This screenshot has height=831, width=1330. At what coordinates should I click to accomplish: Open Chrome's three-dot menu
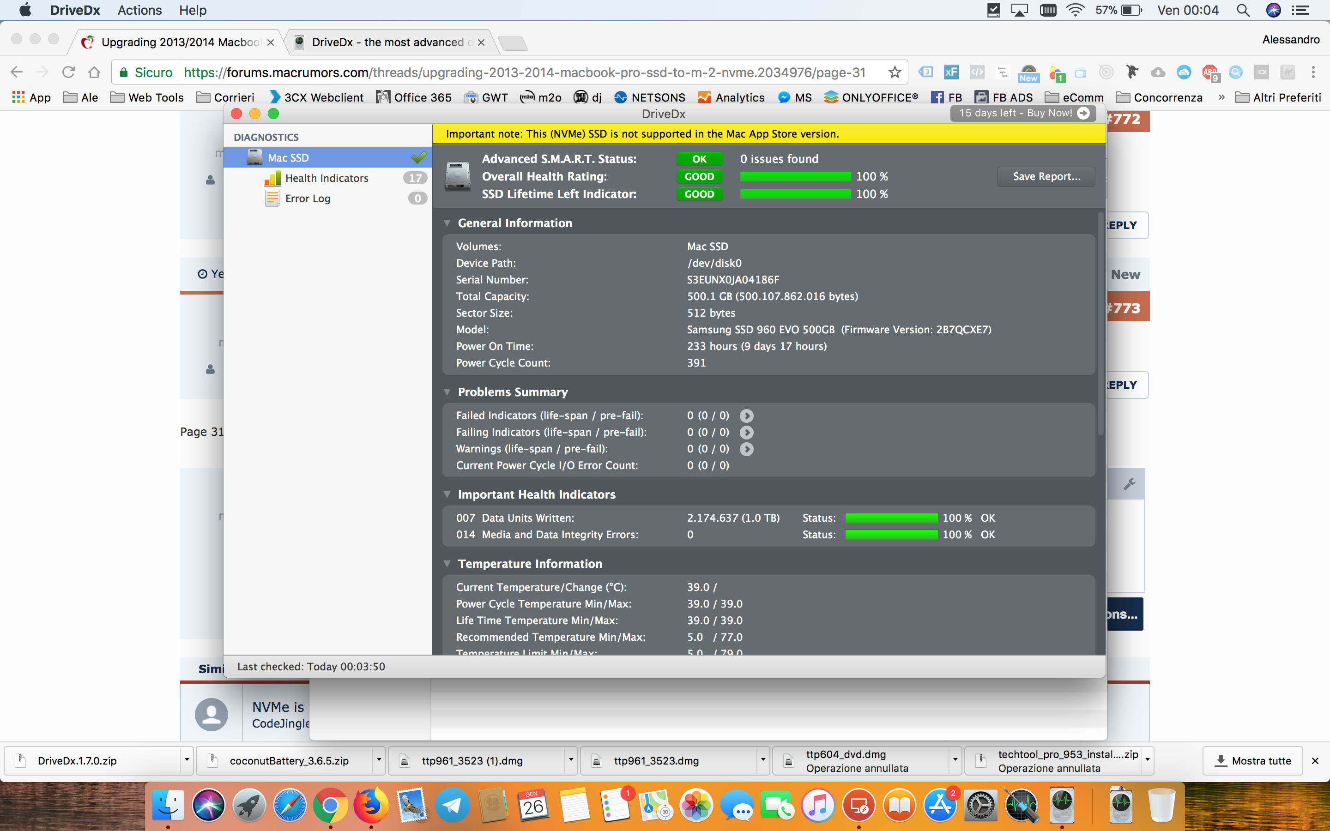click(1313, 72)
